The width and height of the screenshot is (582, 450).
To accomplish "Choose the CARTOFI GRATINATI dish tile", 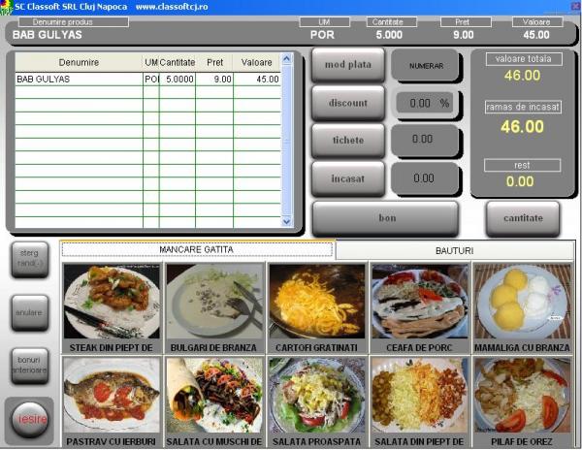I will coord(317,303).
